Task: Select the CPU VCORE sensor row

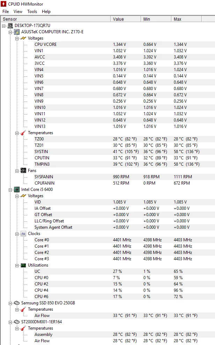Action: coord(107,44)
